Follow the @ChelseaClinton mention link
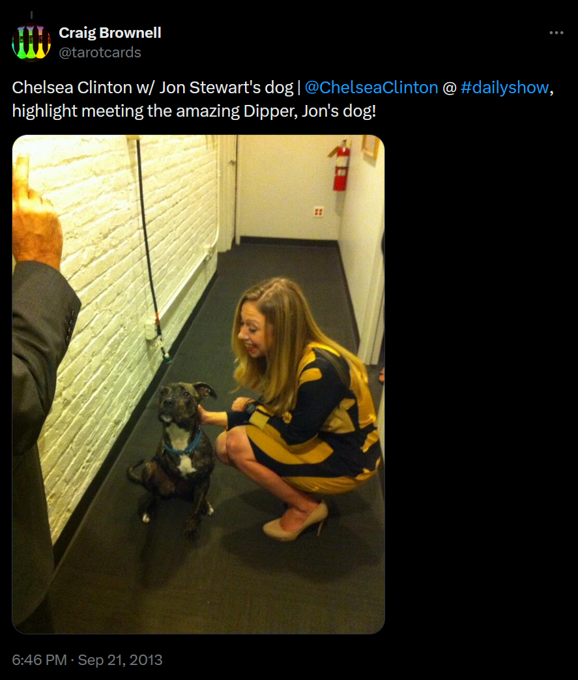The width and height of the screenshot is (578, 680). pos(371,87)
